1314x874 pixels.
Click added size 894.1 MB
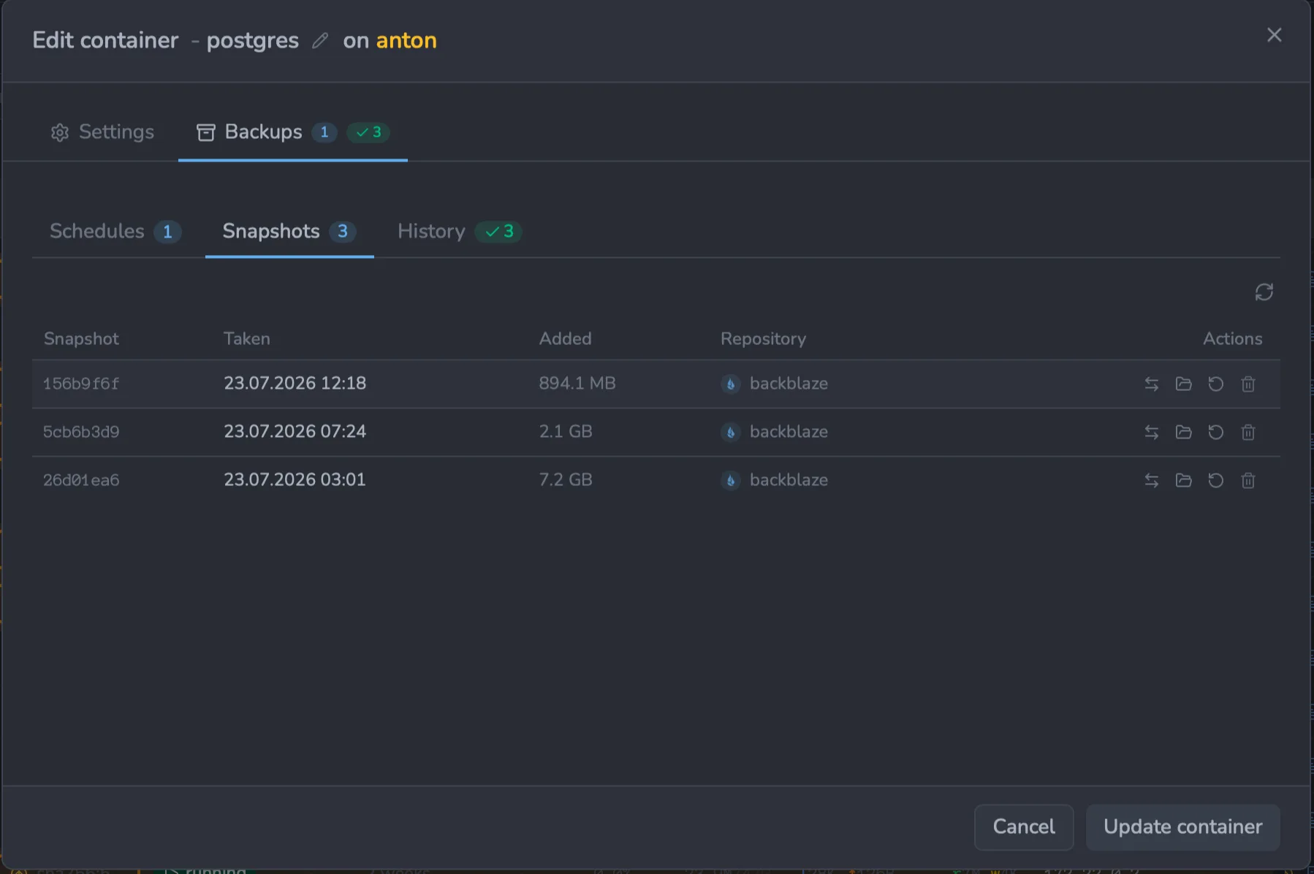click(x=577, y=383)
